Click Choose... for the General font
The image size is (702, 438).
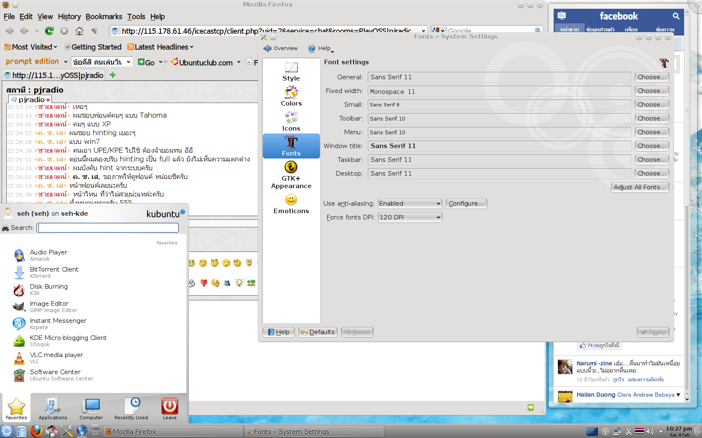[x=652, y=77]
